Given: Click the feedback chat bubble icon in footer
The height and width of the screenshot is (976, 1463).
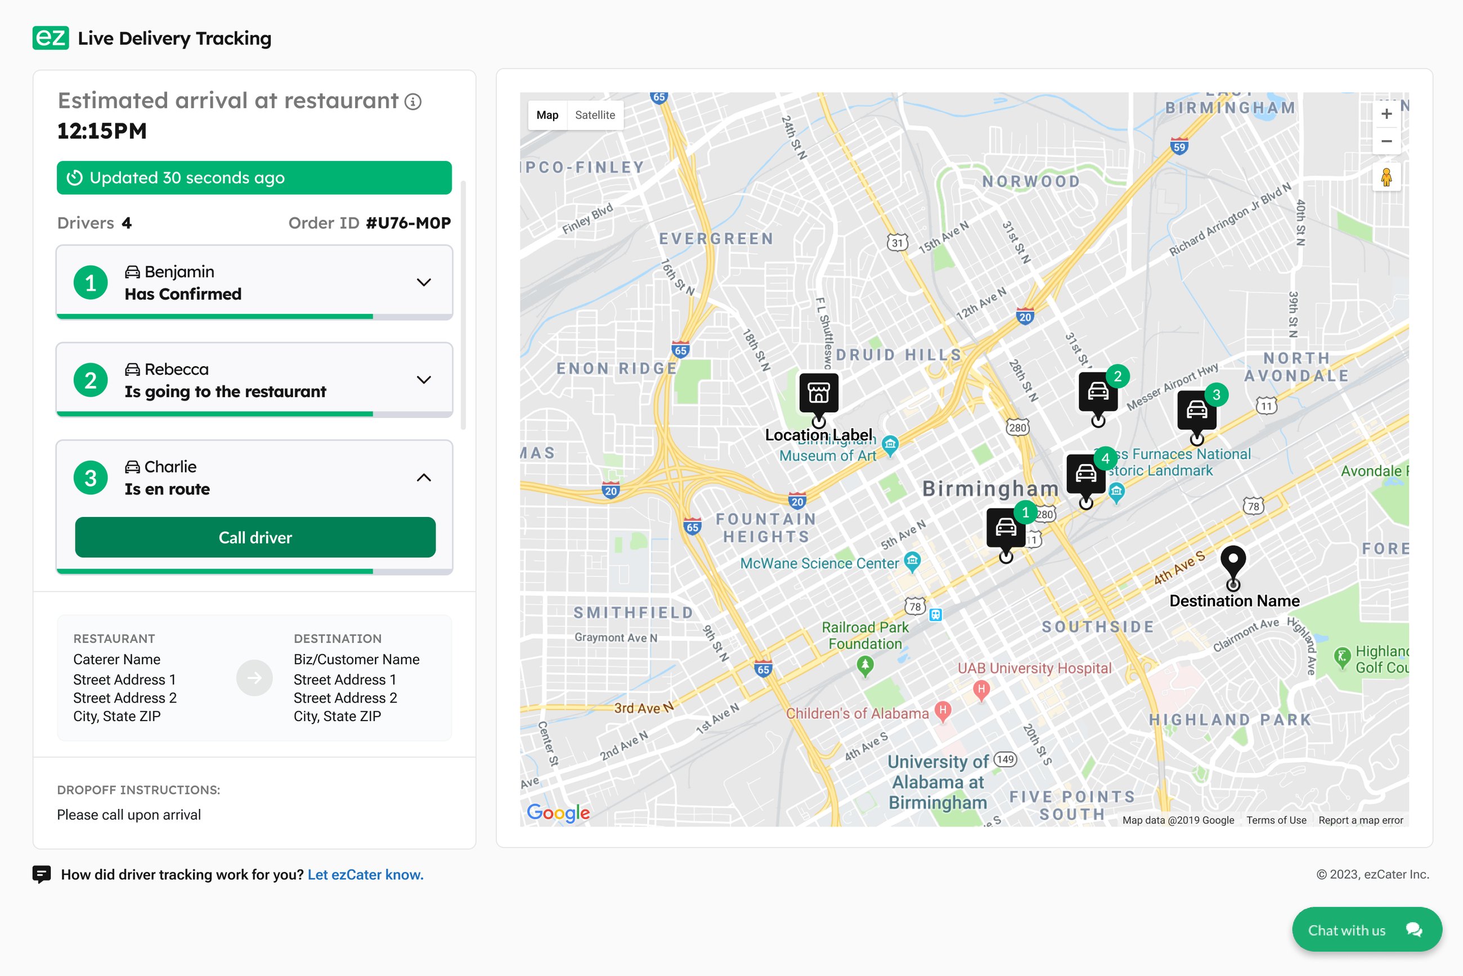Looking at the screenshot, I should [42, 875].
